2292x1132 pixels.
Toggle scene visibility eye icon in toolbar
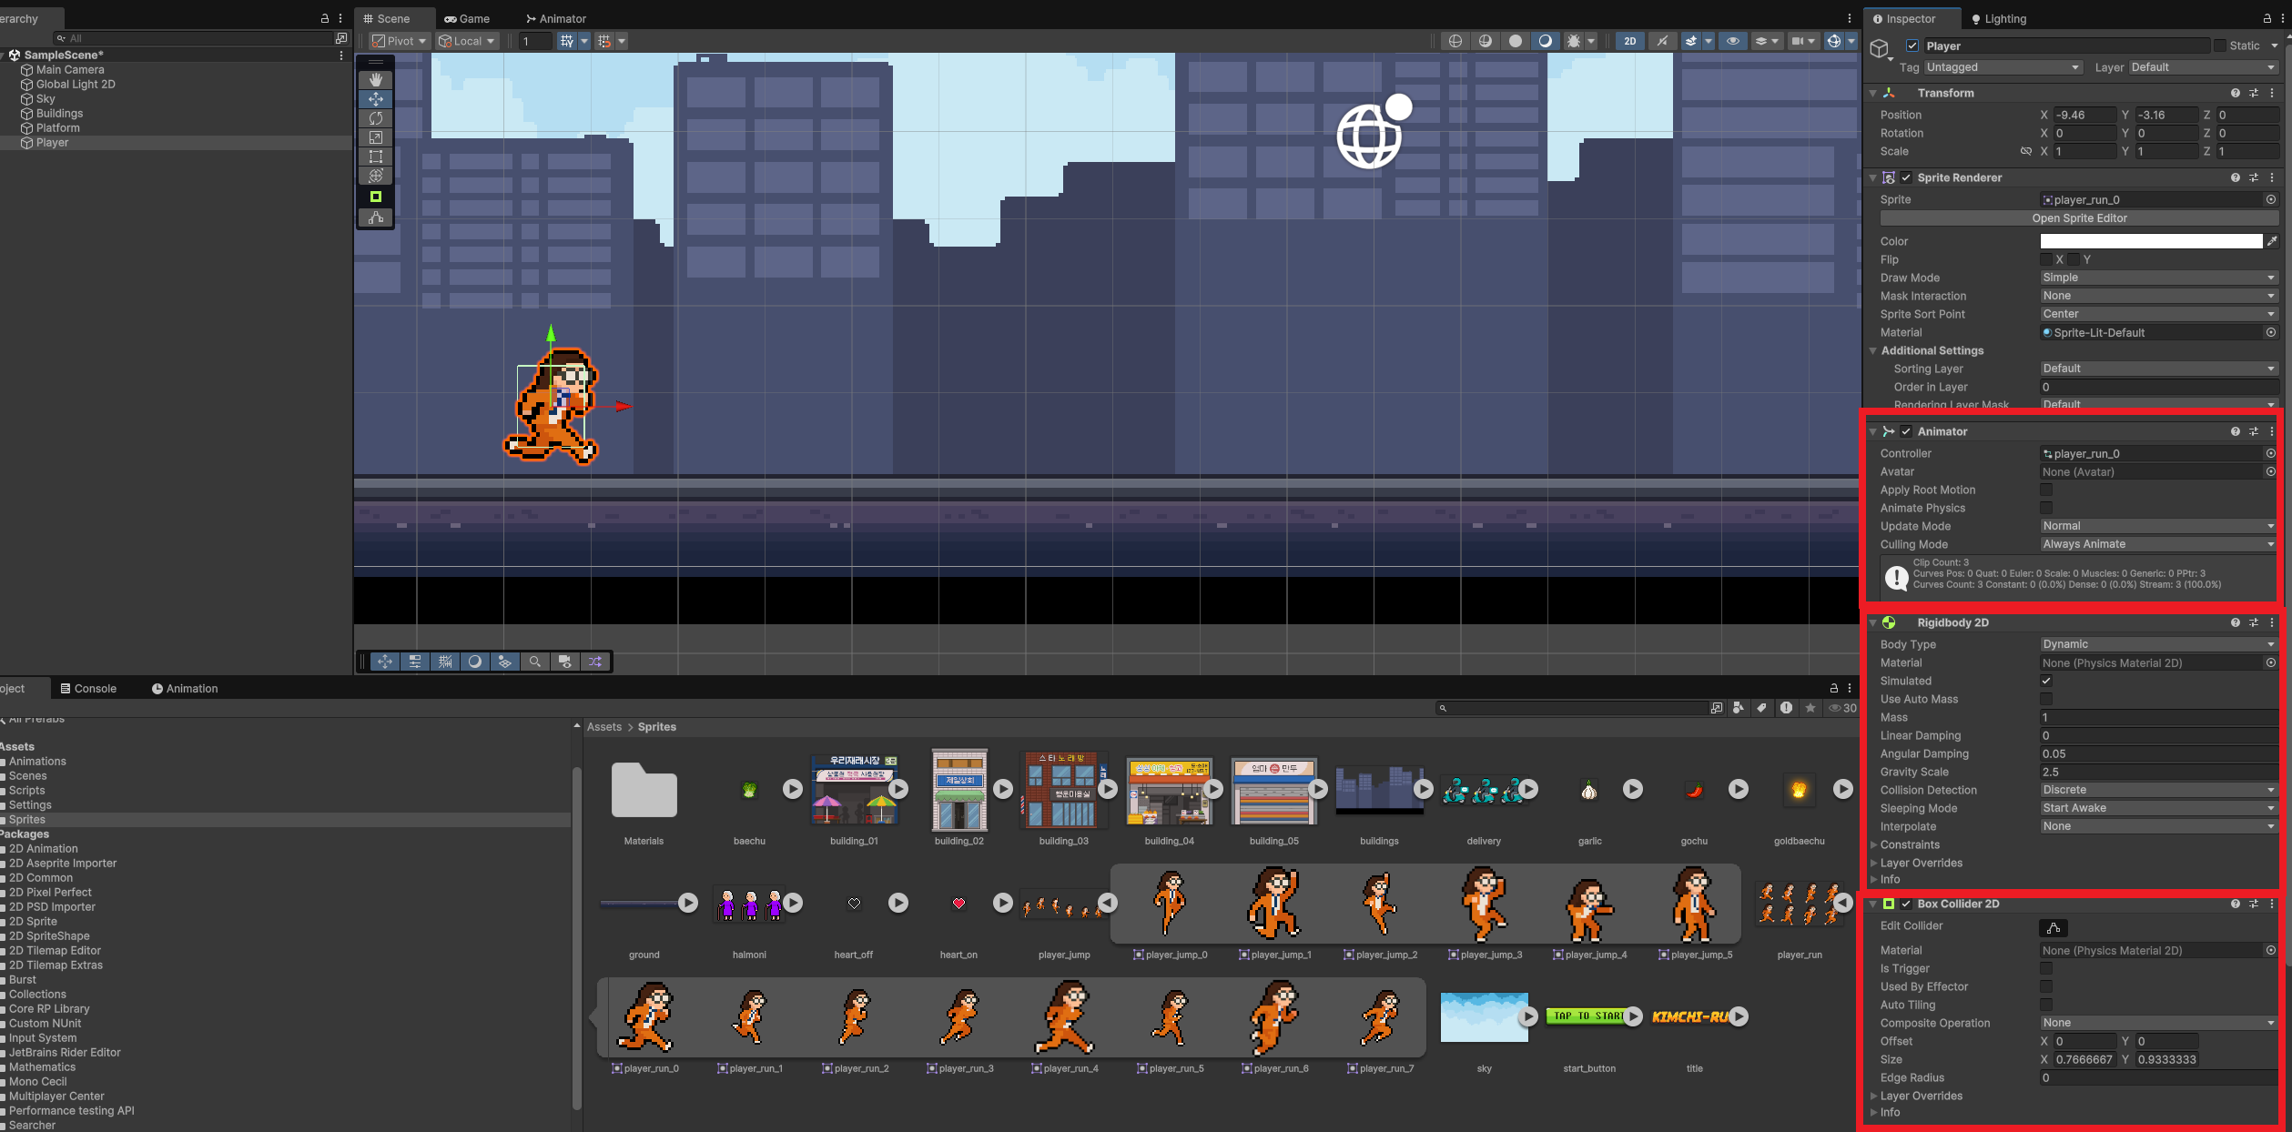click(x=1732, y=41)
